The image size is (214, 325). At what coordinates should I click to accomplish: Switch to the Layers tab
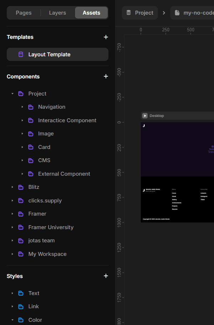(58, 13)
